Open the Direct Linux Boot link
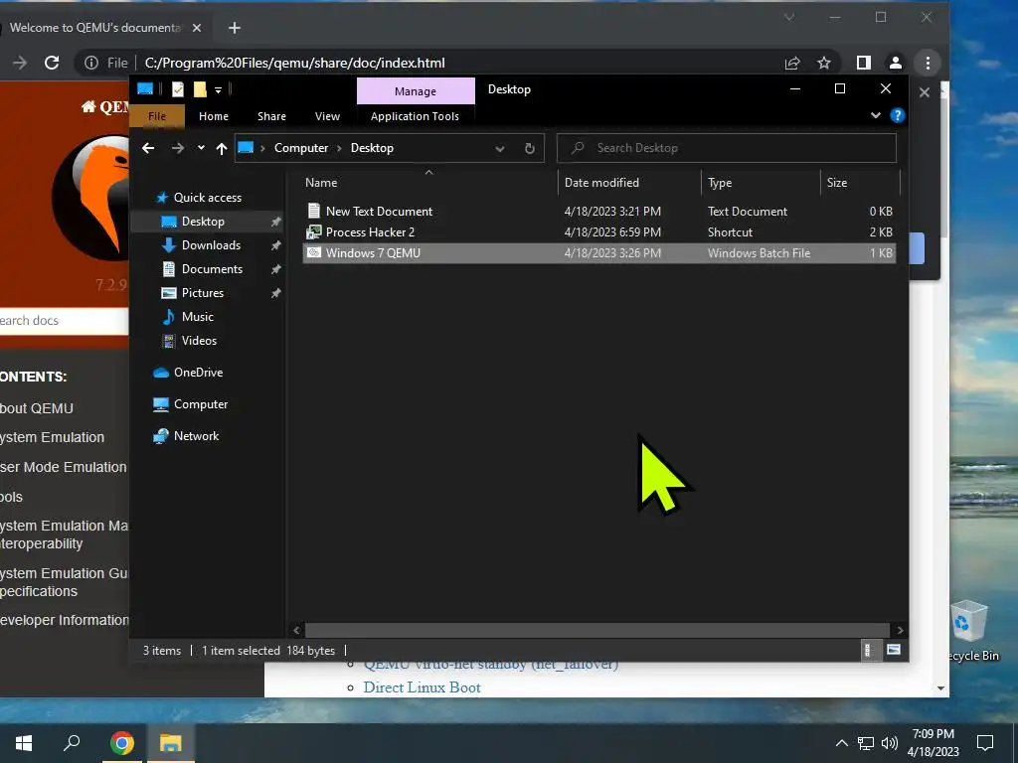This screenshot has height=763, width=1018. (422, 687)
